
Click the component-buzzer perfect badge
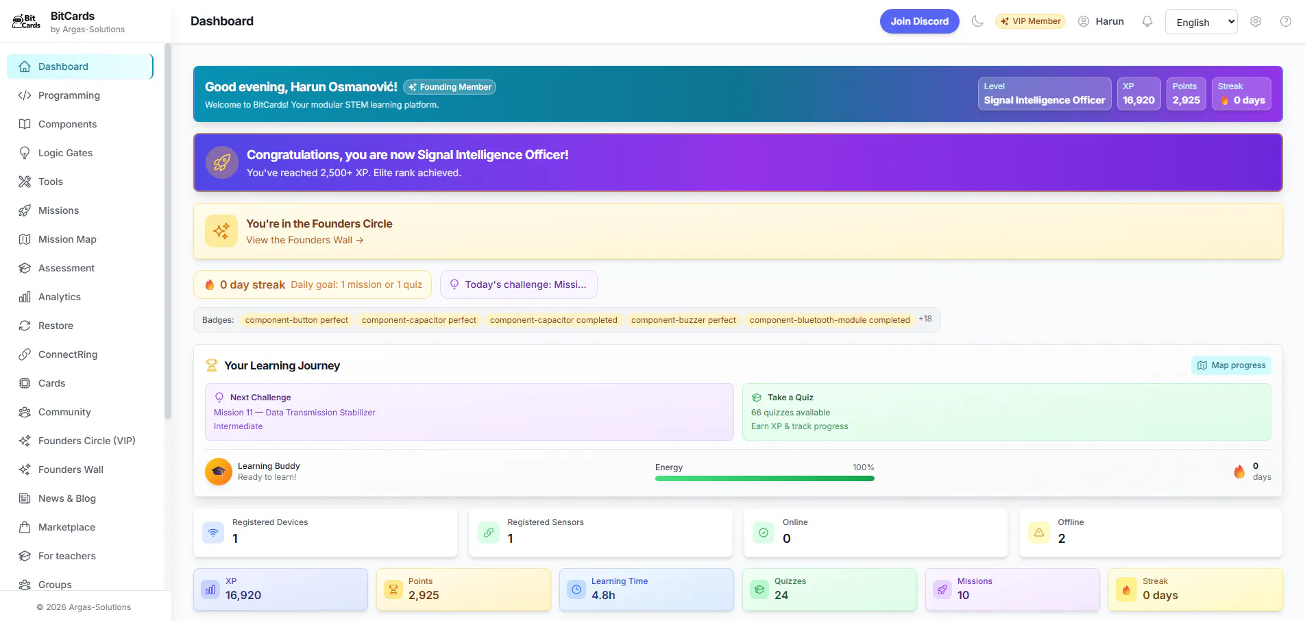[683, 320]
